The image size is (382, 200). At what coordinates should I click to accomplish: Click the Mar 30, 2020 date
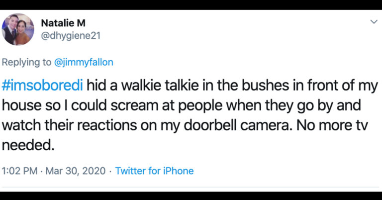click(x=77, y=171)
